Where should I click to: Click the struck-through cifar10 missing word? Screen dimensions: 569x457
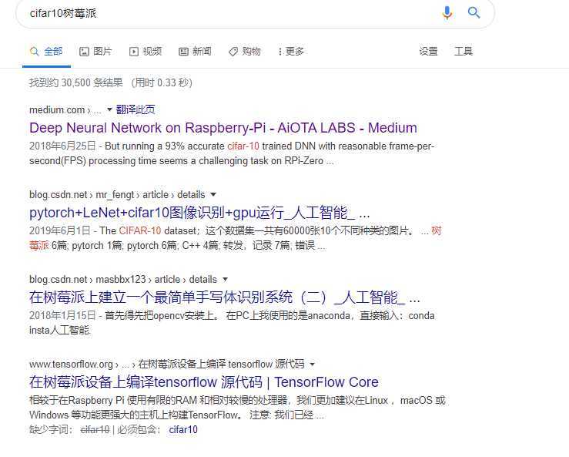click(95, 430)
